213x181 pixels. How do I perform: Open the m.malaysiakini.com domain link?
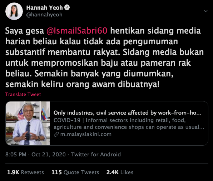click(86, 134)
